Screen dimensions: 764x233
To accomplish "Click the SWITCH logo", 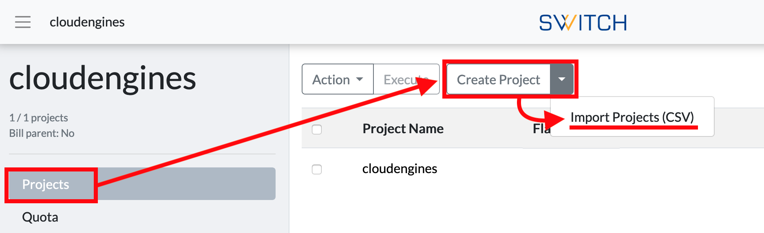I will [x=583, y=23].
